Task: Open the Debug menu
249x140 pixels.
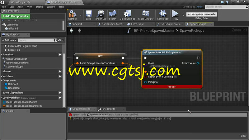Action: click(40, 7)
